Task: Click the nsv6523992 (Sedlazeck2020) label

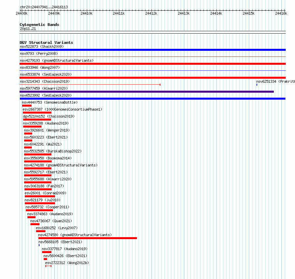Action: tap(46, 95)
